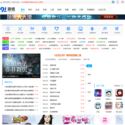Viewport: 125px width, 125px height.
Task: Open the FORAGER app icon
Action: (x=109, y=106)
